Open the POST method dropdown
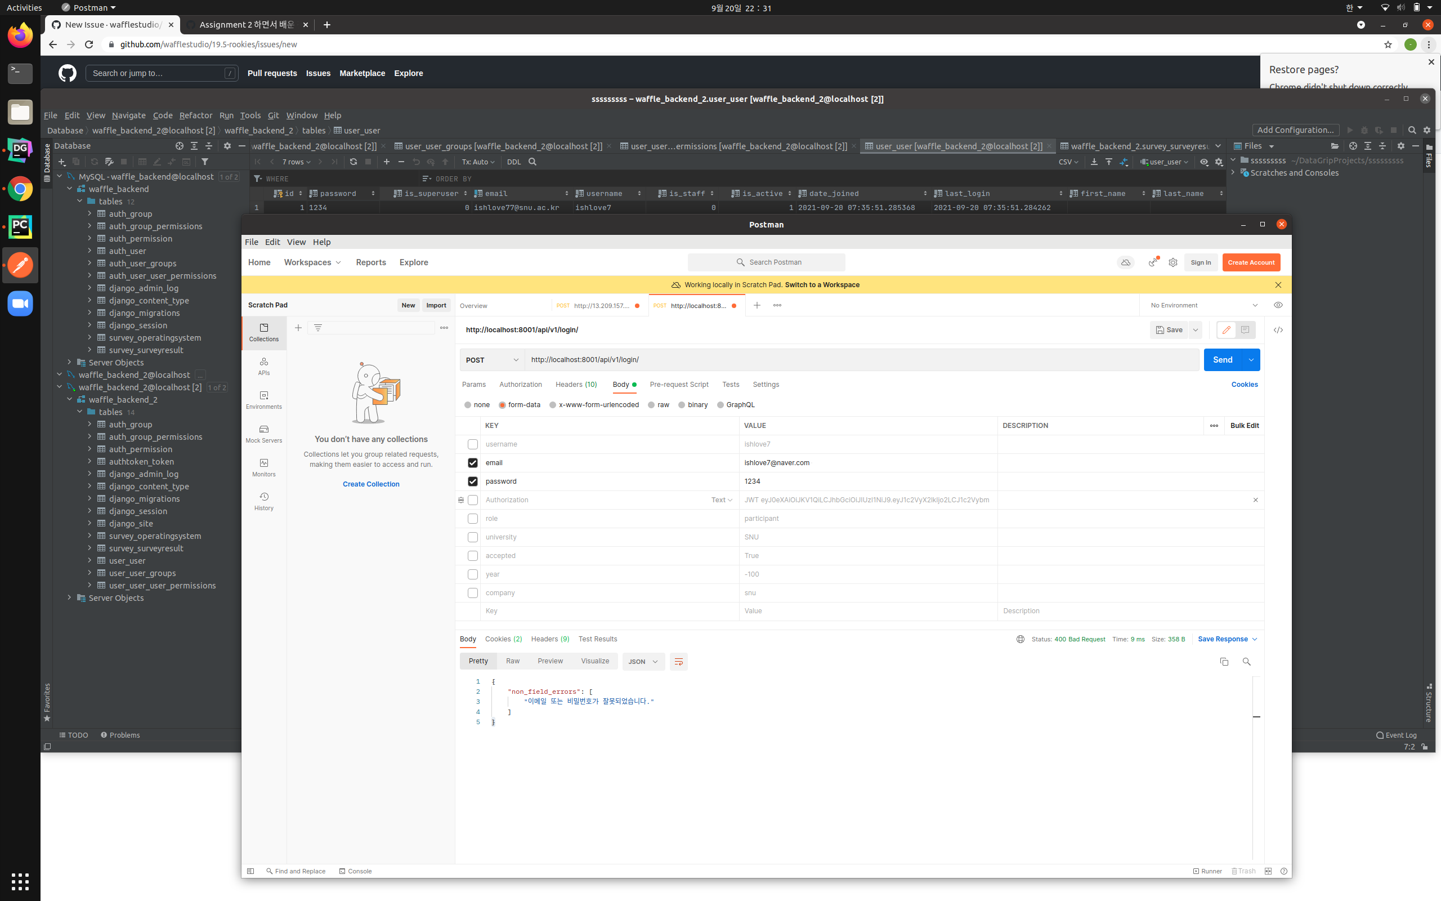 491,359
